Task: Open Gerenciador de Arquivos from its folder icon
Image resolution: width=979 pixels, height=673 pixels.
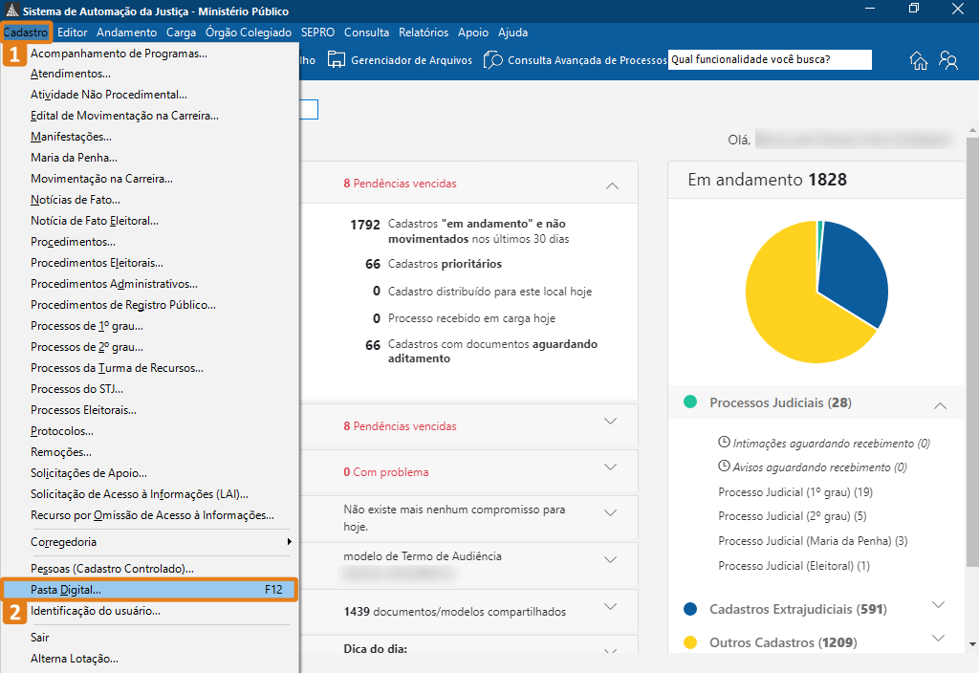Action: pos(337,60)
